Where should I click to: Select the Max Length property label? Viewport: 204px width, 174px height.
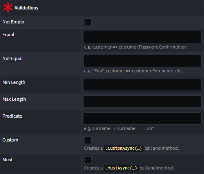(14, 99)
